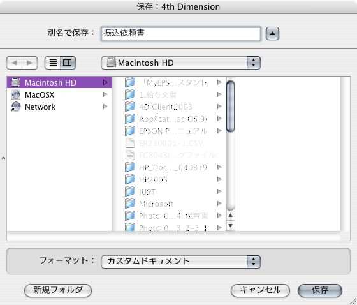This screenshot has height=305, width=357.
Task: Click the Macintosh HD drive icon in sidebar
Action: [16, 82]
